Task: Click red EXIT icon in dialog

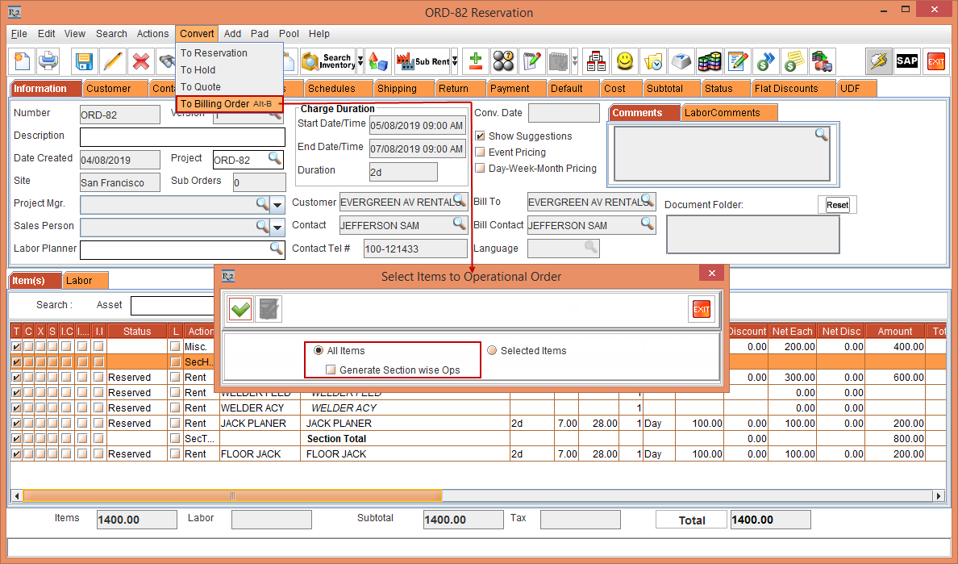Action: (x=702, y=309)
